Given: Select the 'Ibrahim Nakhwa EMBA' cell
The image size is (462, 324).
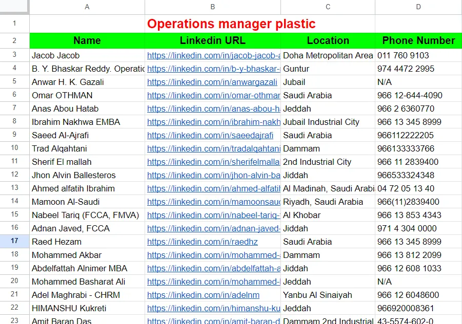Looking at the screenshot, I should pos(87,122).
